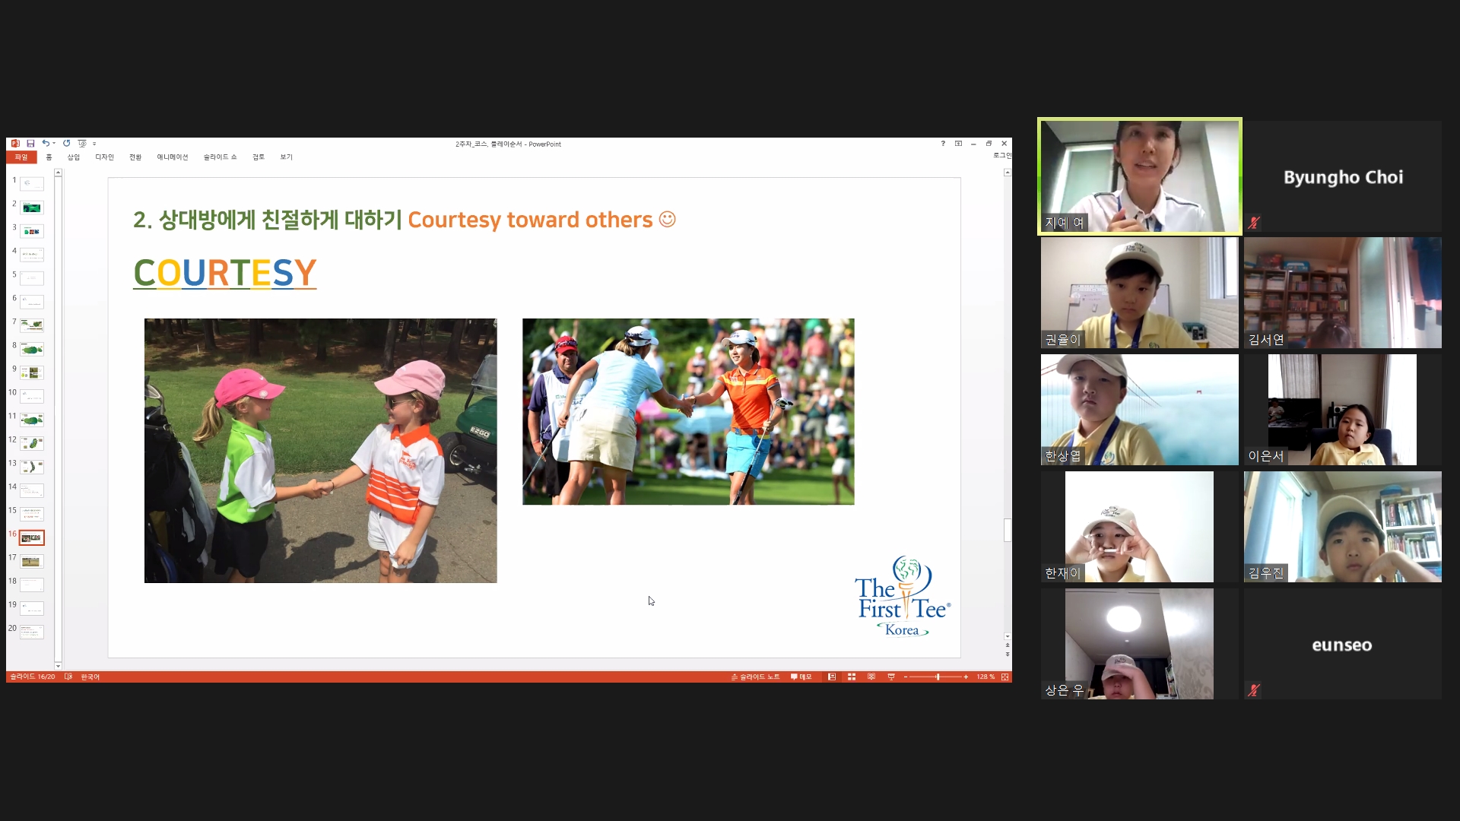
Task: Start Slide Show from status bar icon
Action: pyautogui.click(x=891, y=677)
